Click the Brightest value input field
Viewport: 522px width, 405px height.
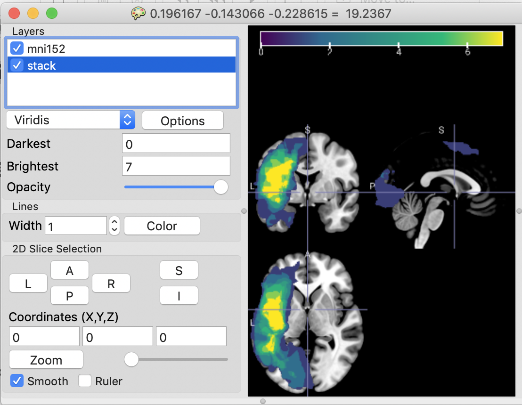point(176,166)
